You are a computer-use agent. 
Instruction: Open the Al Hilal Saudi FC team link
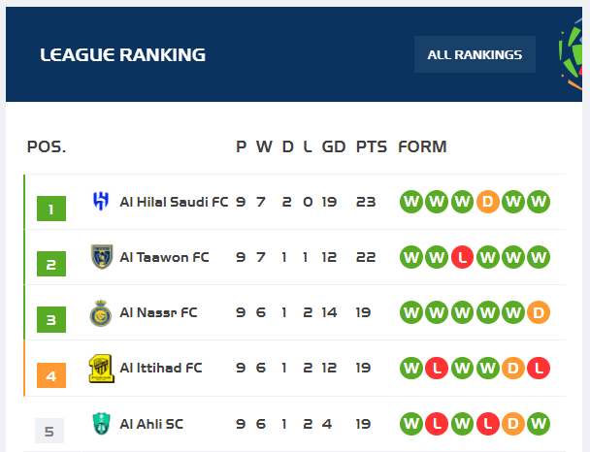(x=174, y=202)
